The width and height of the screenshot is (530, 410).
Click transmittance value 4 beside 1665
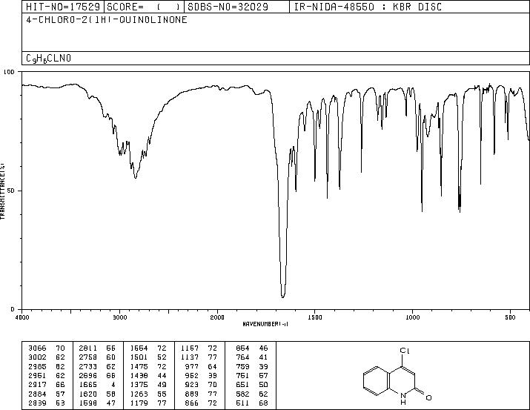(113, 385)
